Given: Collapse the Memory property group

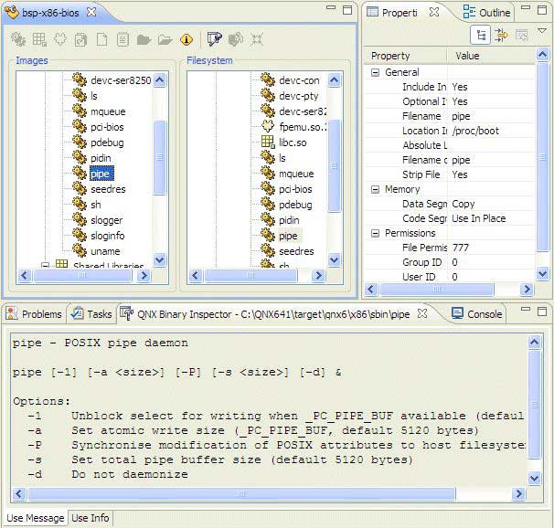Looking at the screenshot, I should pos(375,189).
